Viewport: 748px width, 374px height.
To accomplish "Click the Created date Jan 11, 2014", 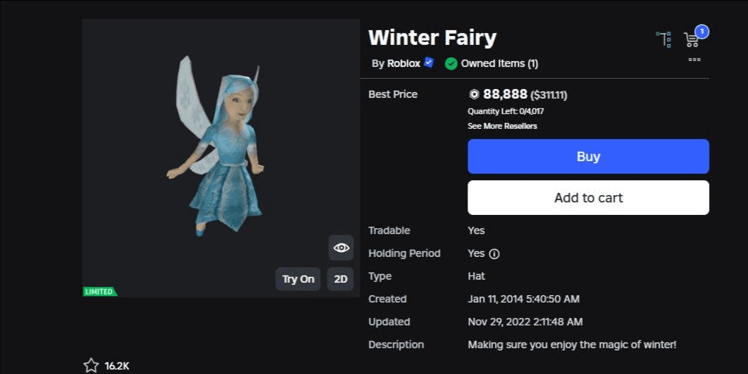I will point(523,299).
